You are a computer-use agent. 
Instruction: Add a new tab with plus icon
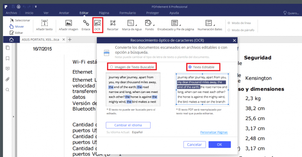point(70,40)
